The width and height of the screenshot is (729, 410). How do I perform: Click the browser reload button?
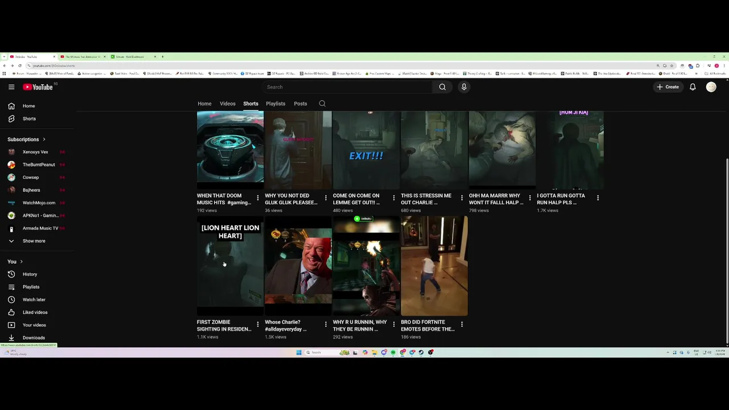tap(20, 65)
